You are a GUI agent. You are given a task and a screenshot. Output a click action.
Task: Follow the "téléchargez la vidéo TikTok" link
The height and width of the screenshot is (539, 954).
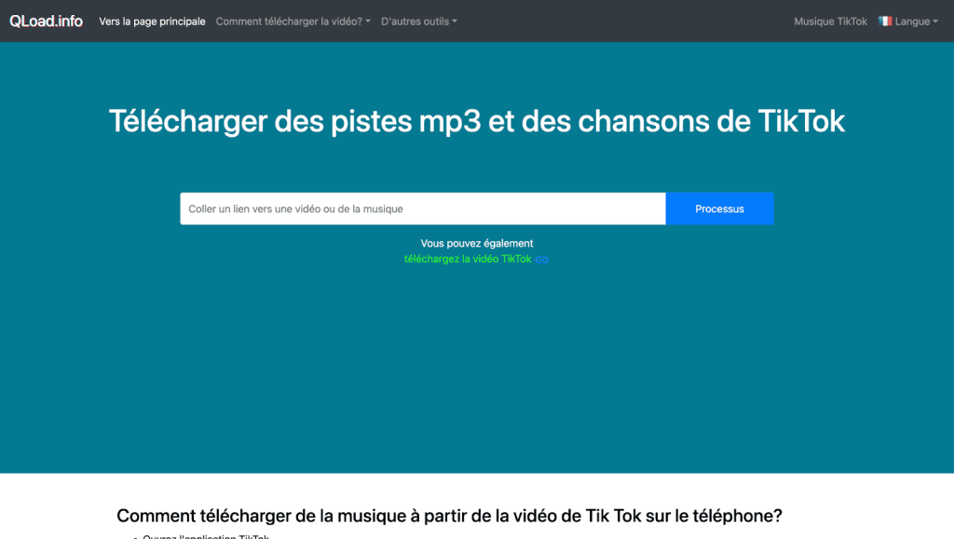point(468,259)
